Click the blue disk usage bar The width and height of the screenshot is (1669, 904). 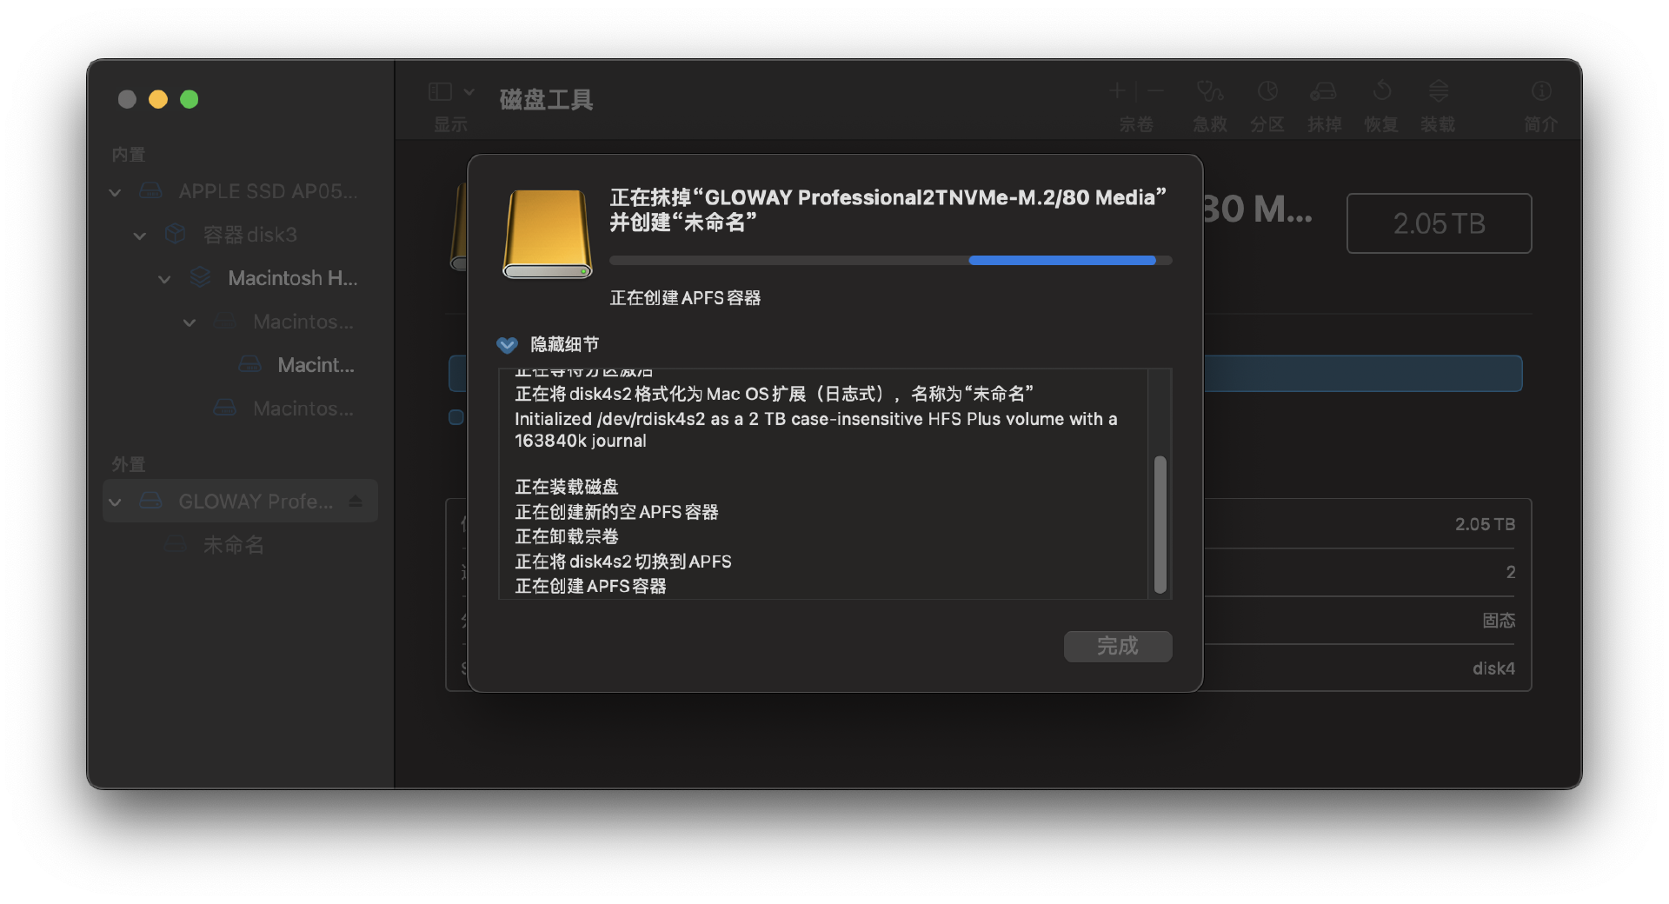(1362, 373)
